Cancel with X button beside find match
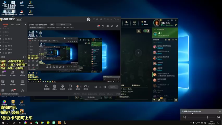 77,97
